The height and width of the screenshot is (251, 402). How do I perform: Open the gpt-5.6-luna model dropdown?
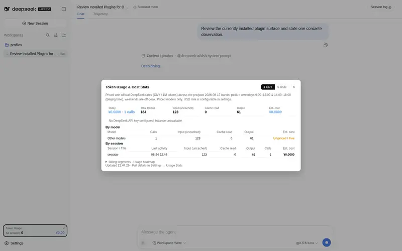(307, 243)
